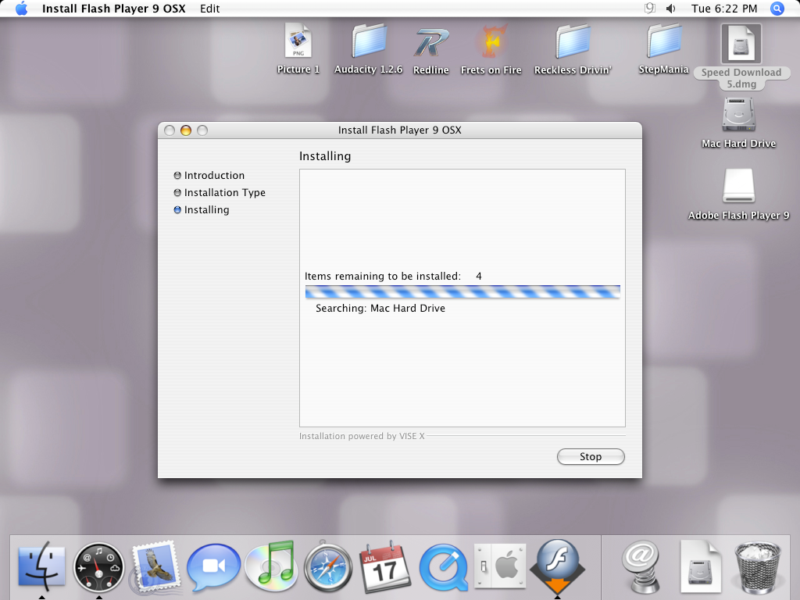This screenshot has height=600, width=800.
Task: Open Dashboard from the Dock
Action: pos(99,567)
